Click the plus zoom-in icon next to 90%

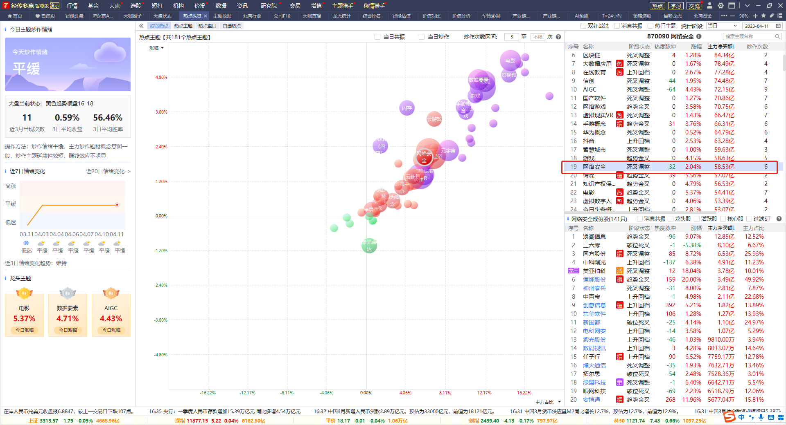click(755, 16)
